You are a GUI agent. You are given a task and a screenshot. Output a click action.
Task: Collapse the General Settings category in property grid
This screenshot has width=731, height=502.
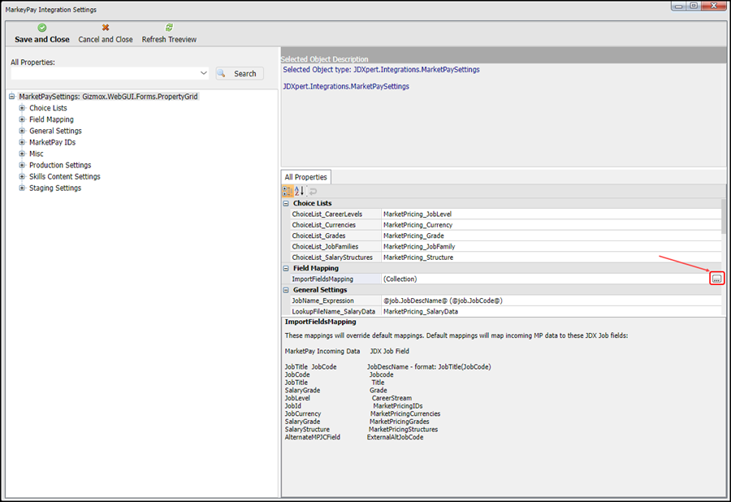286,290
